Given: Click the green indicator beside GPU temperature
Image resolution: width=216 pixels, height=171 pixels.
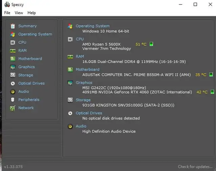Looking at the screenshot, I should [212, 92].
